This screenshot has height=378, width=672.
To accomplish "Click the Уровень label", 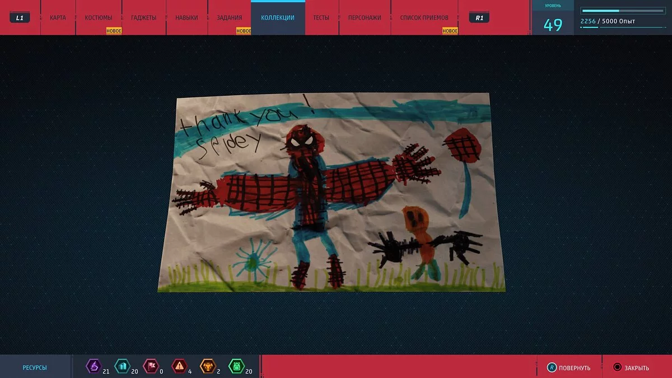I will pos(553,6).
